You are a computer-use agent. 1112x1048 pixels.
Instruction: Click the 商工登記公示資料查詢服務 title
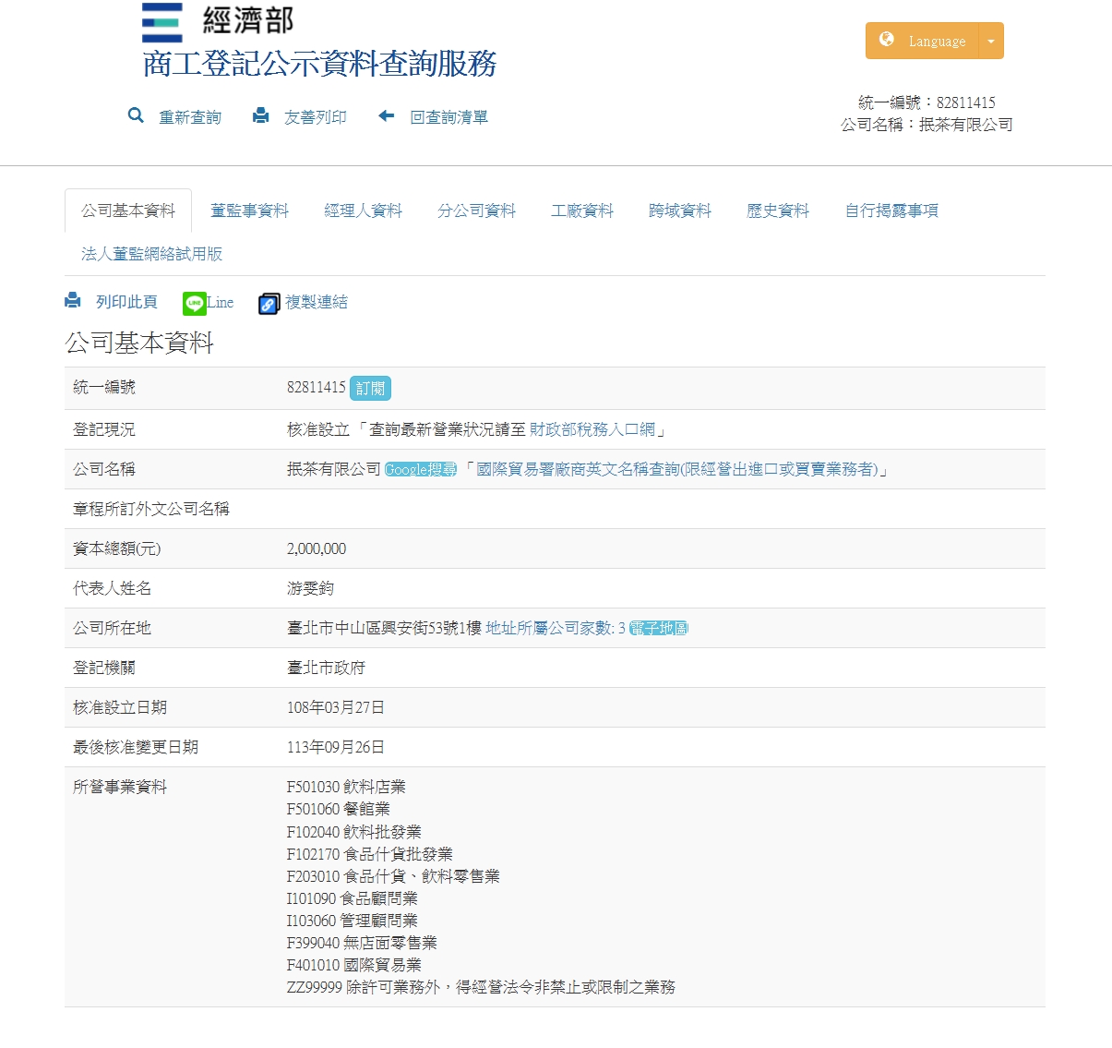coord(319,64)
